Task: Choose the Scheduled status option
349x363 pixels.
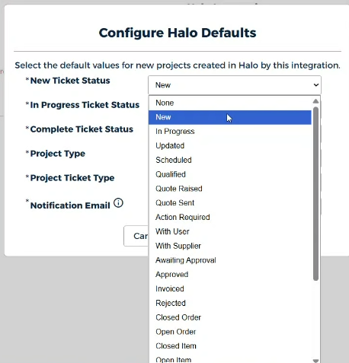Action: [230, 160]
